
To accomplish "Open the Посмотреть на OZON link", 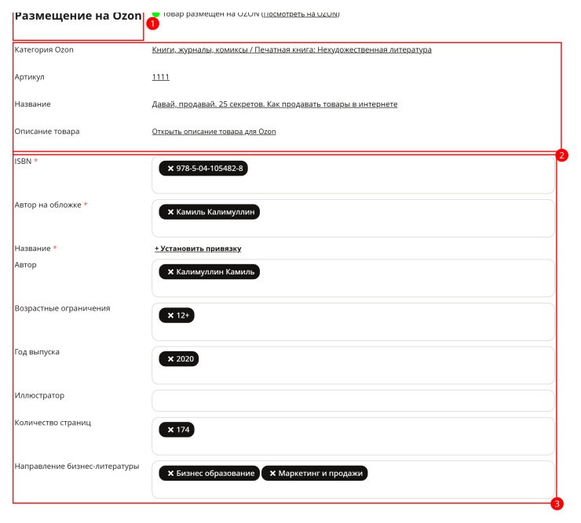I will click(301, 14).
